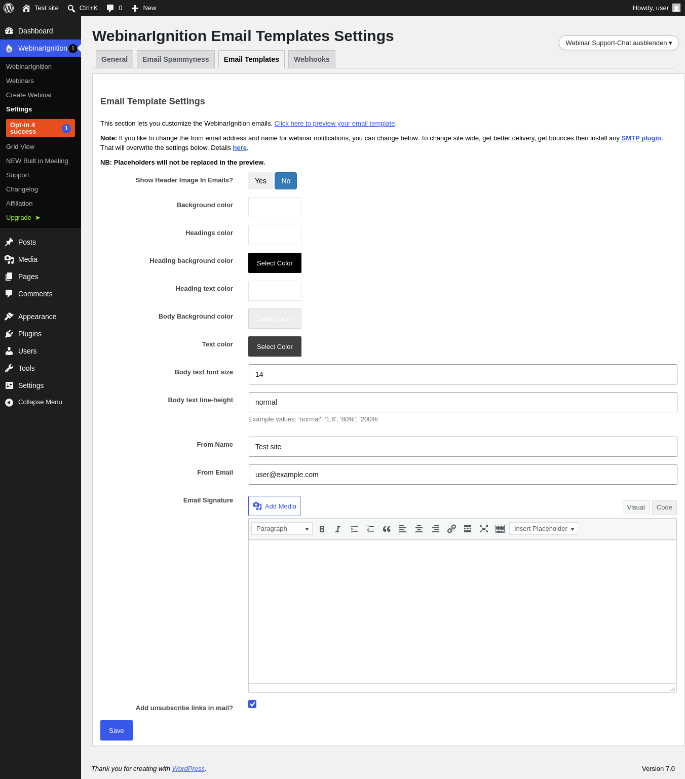Click the New plus icon in admin bar
This screenshot has height=779, width=685.
[x=135, y=8]
